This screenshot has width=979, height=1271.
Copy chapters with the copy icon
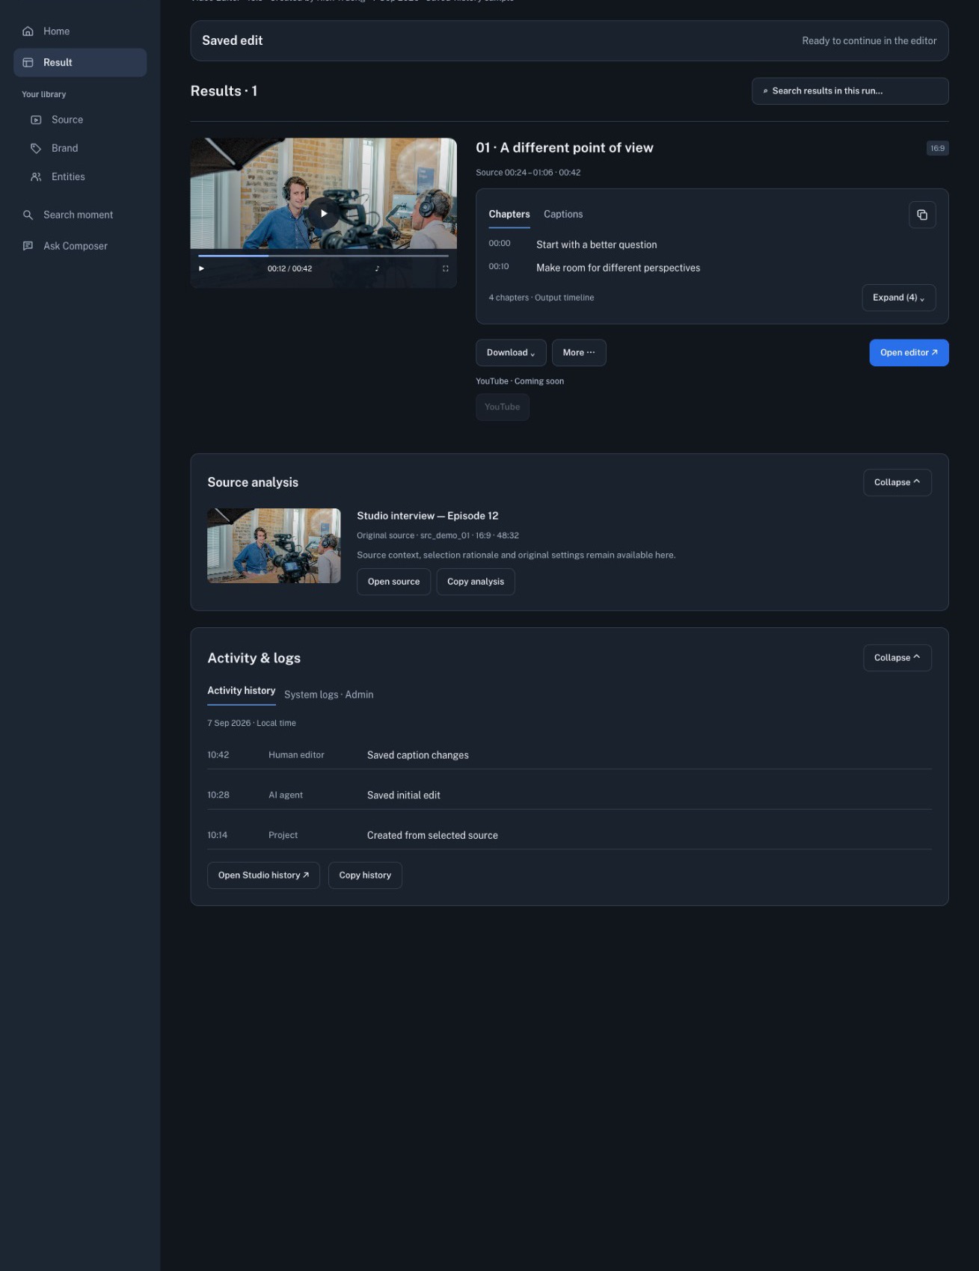922,215
